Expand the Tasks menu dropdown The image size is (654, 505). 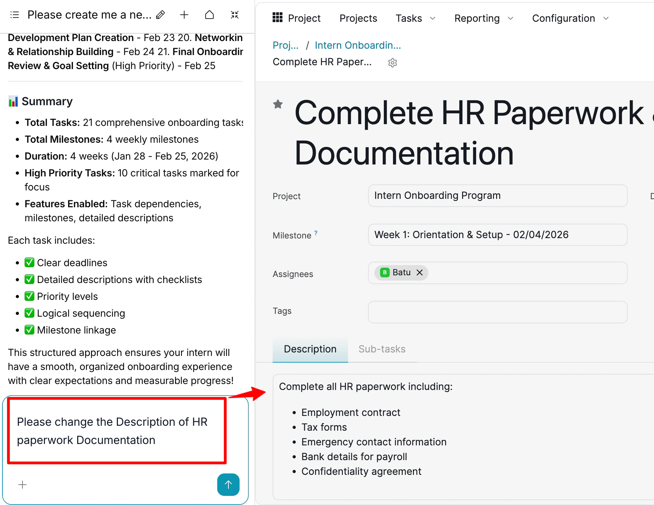pyautogui.click(x=415, y=18)
